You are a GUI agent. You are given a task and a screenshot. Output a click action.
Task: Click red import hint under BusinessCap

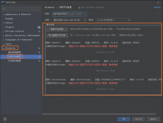(x=93, y=83)
